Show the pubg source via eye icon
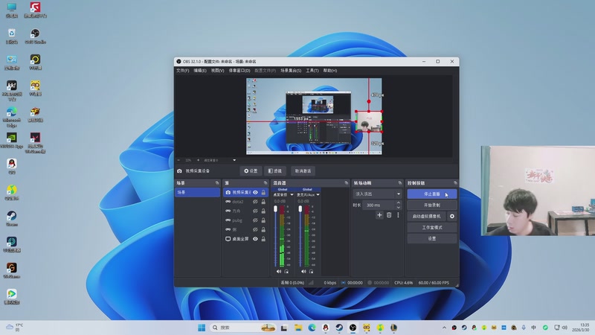595x335 pixels. pos(255,220)
